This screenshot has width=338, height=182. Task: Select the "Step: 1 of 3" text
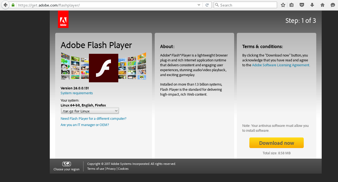tap(301, 21)
